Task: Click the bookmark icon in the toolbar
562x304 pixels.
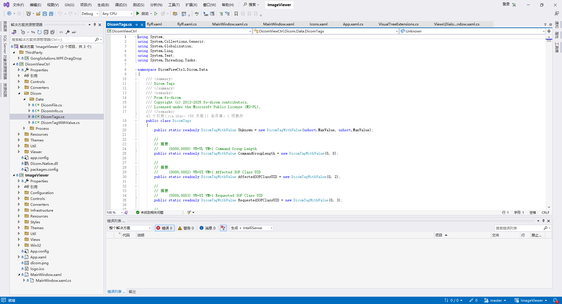Action: pyautogui.click(x=236, y=14)
